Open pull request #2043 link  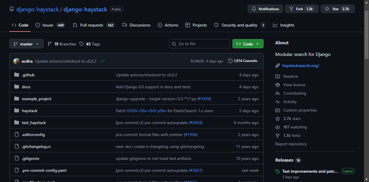click(196, 123)
